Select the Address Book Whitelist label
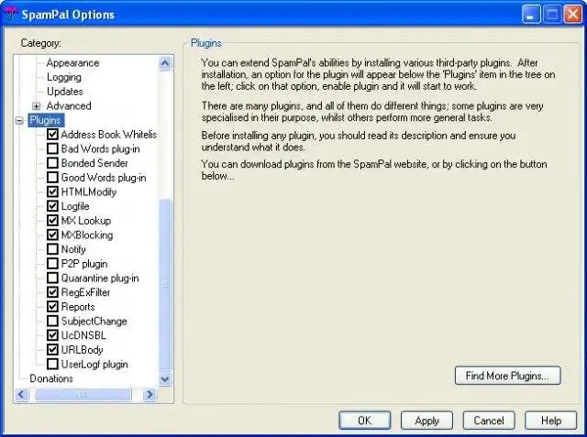Viewport: 587px width, 437px height. 109,134
